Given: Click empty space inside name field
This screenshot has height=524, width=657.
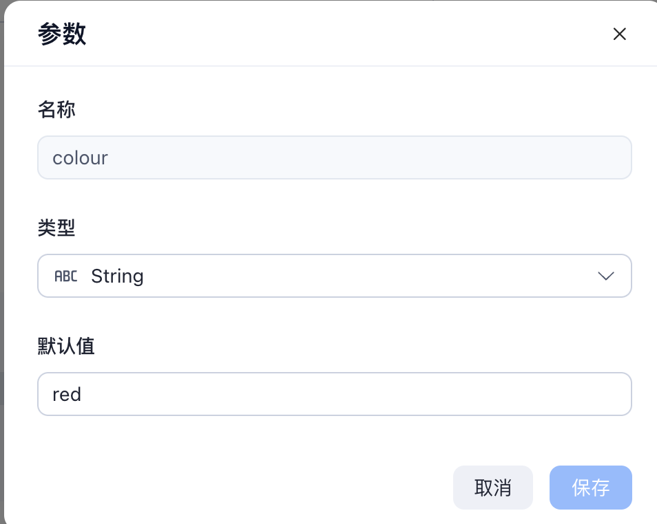Looking at the screenshot, I should point(368,157).
